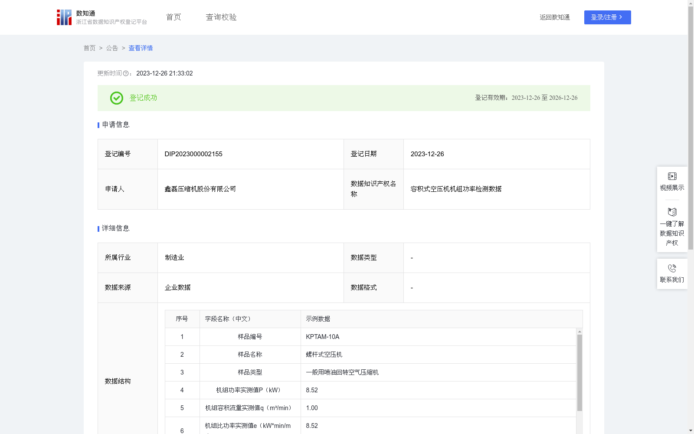Click sample value 1.00
This screenshot has height=434, width=694.
[312, 408]
